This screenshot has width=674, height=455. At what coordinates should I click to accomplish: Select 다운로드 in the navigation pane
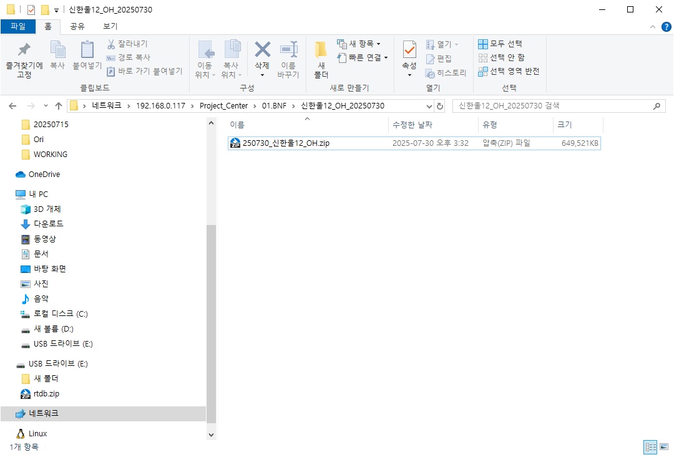point(48,224)
